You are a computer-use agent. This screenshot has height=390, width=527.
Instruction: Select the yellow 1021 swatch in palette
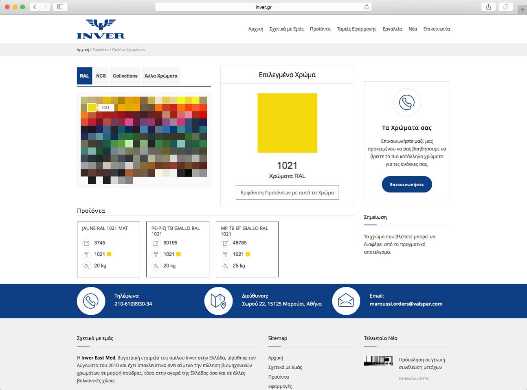(x=92, y=108)
